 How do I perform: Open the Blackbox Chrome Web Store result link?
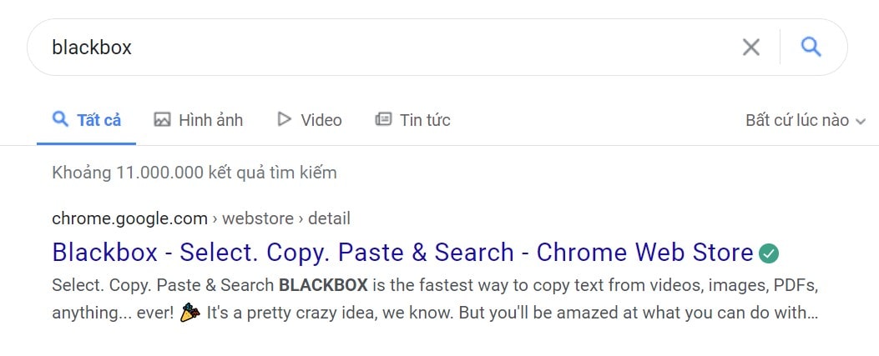click(x=402, y=253)
